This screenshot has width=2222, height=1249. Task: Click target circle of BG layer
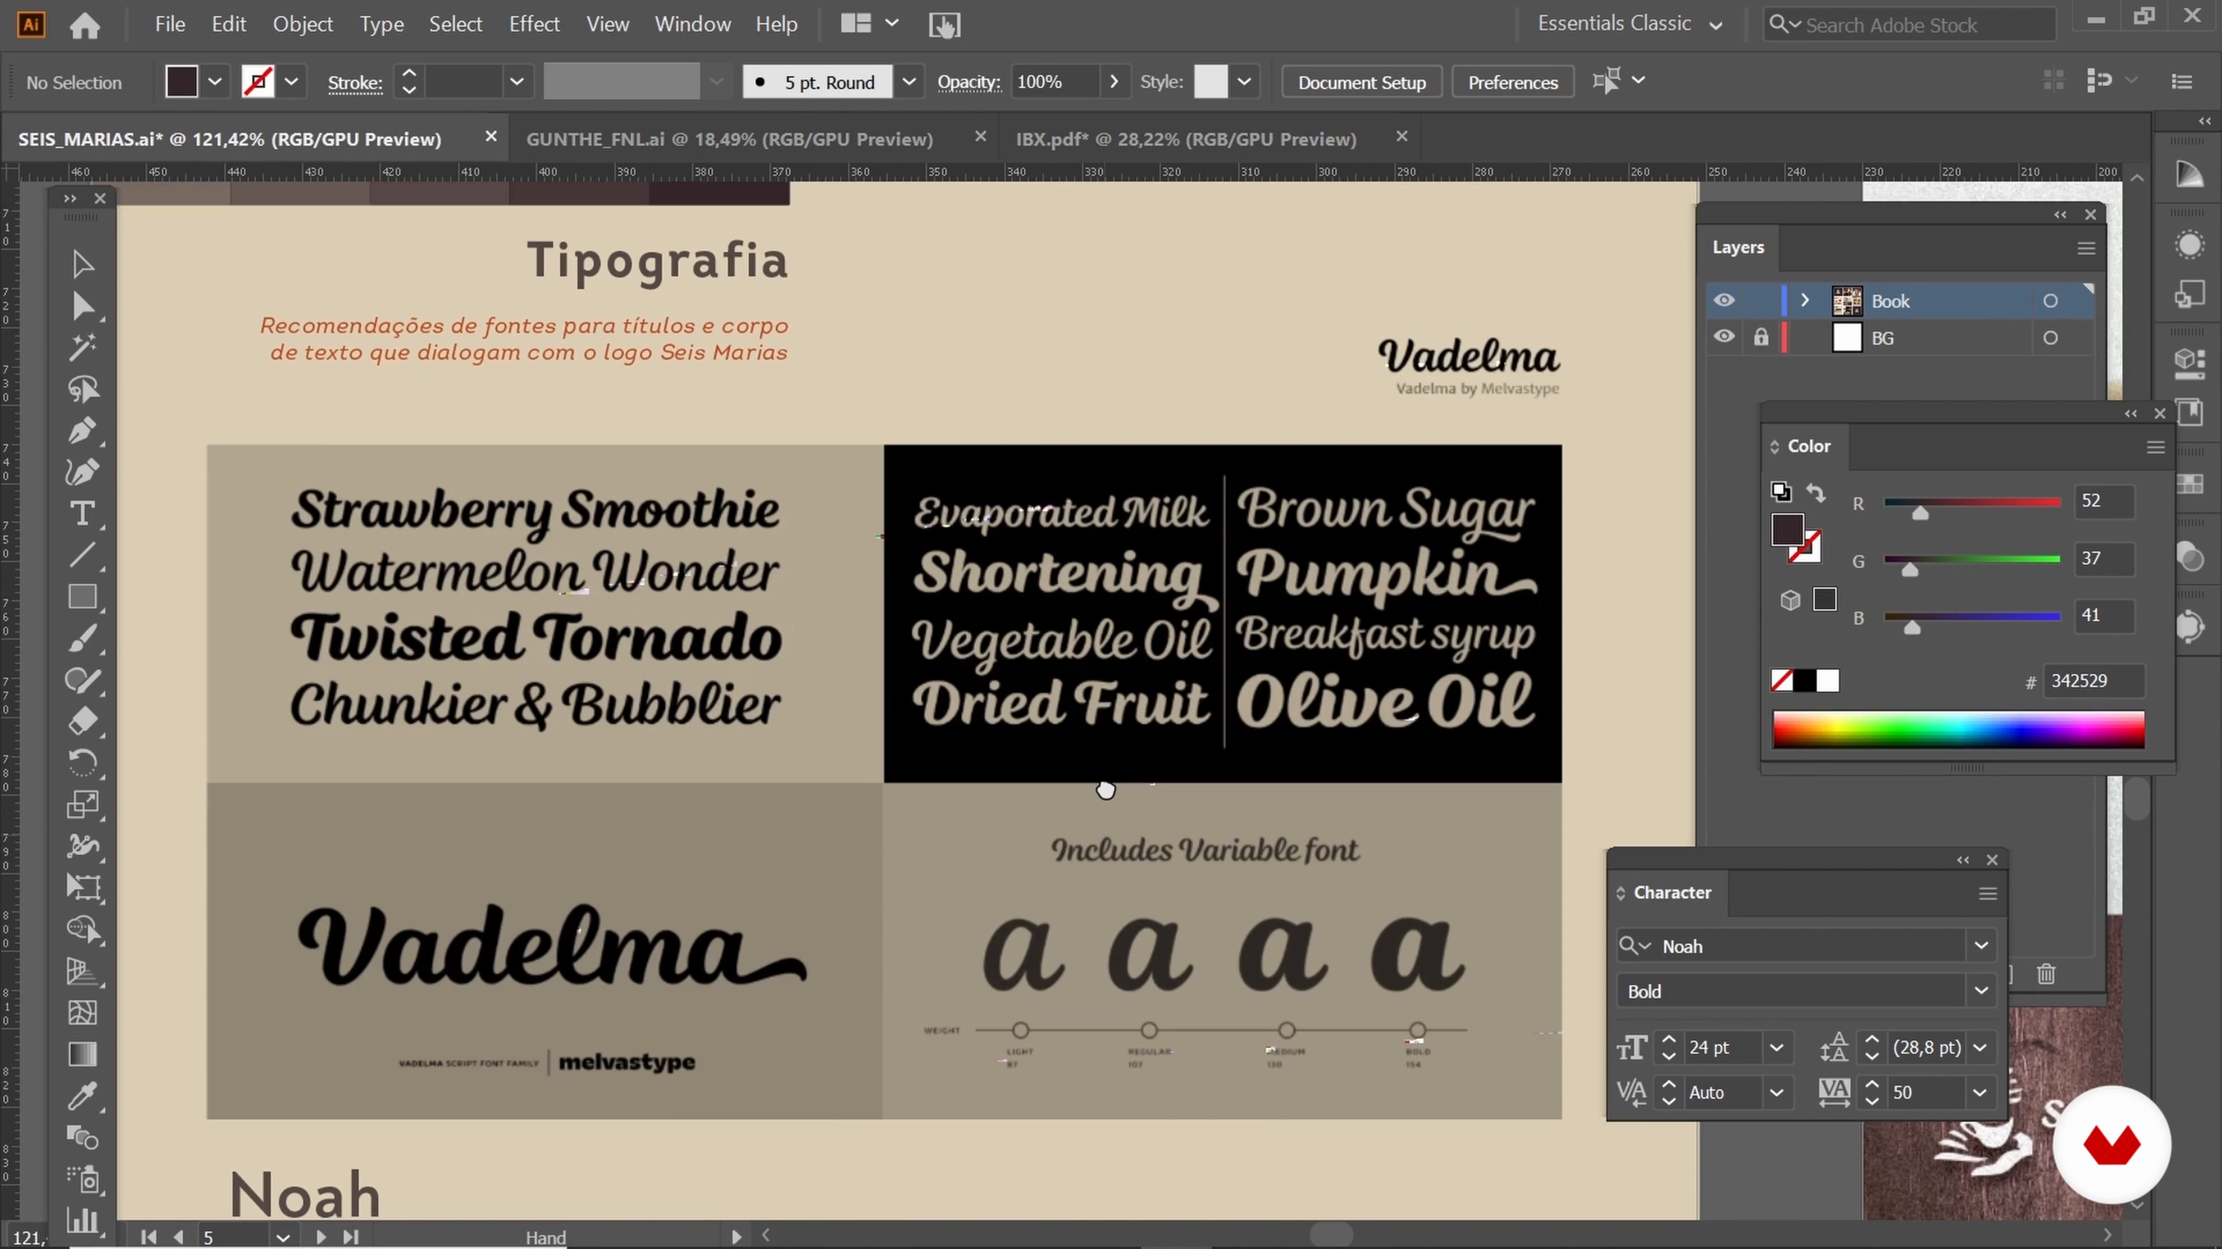tap(2050, 338)
